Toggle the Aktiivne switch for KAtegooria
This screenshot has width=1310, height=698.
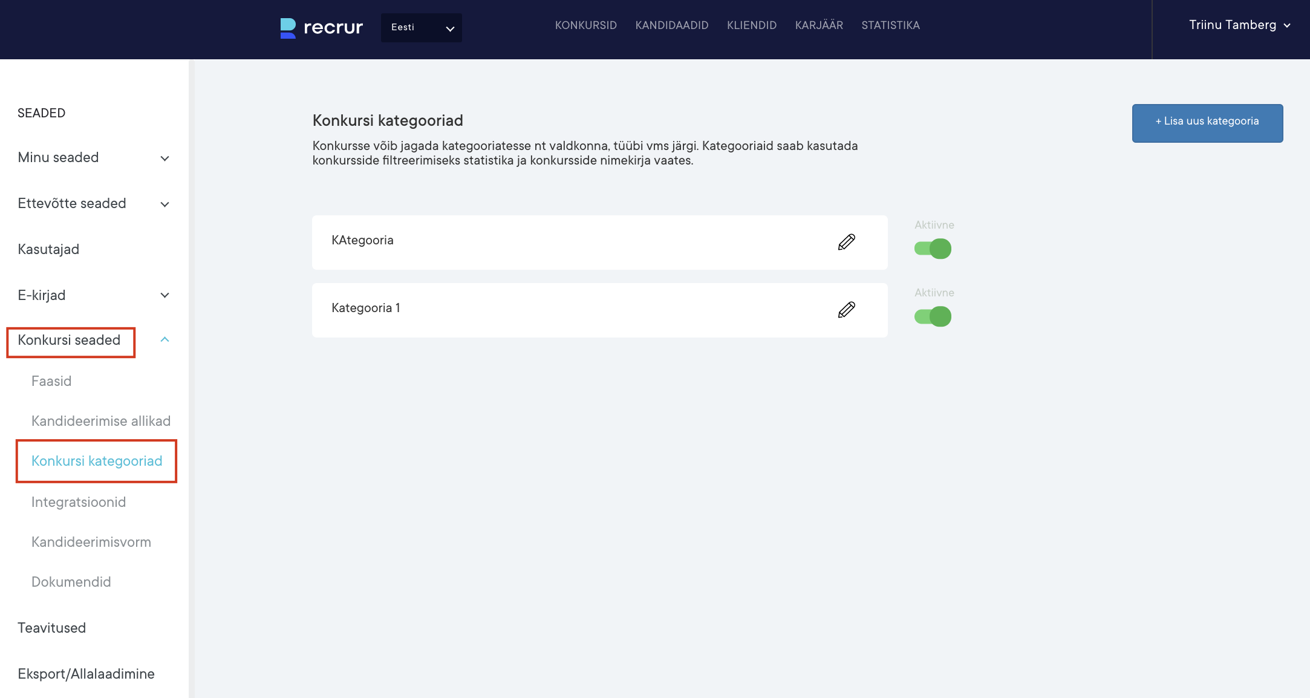pos(933,249)
